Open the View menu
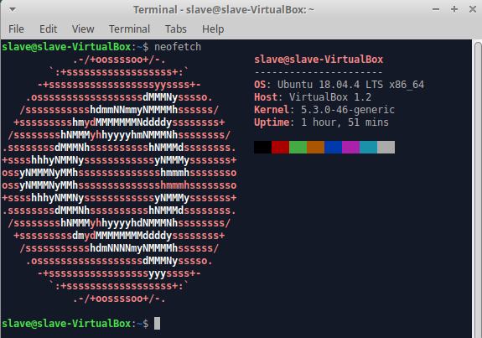 (x=83, y=29)
